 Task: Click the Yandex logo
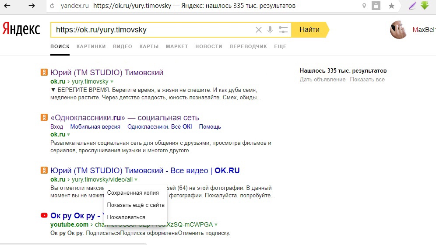point(21,29)
